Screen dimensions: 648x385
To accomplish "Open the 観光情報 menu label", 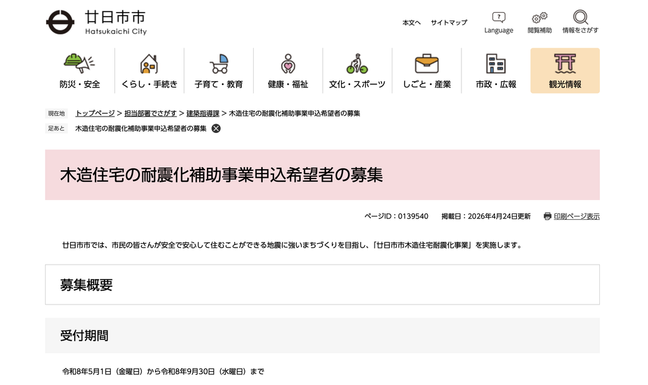I will point(565,84).
